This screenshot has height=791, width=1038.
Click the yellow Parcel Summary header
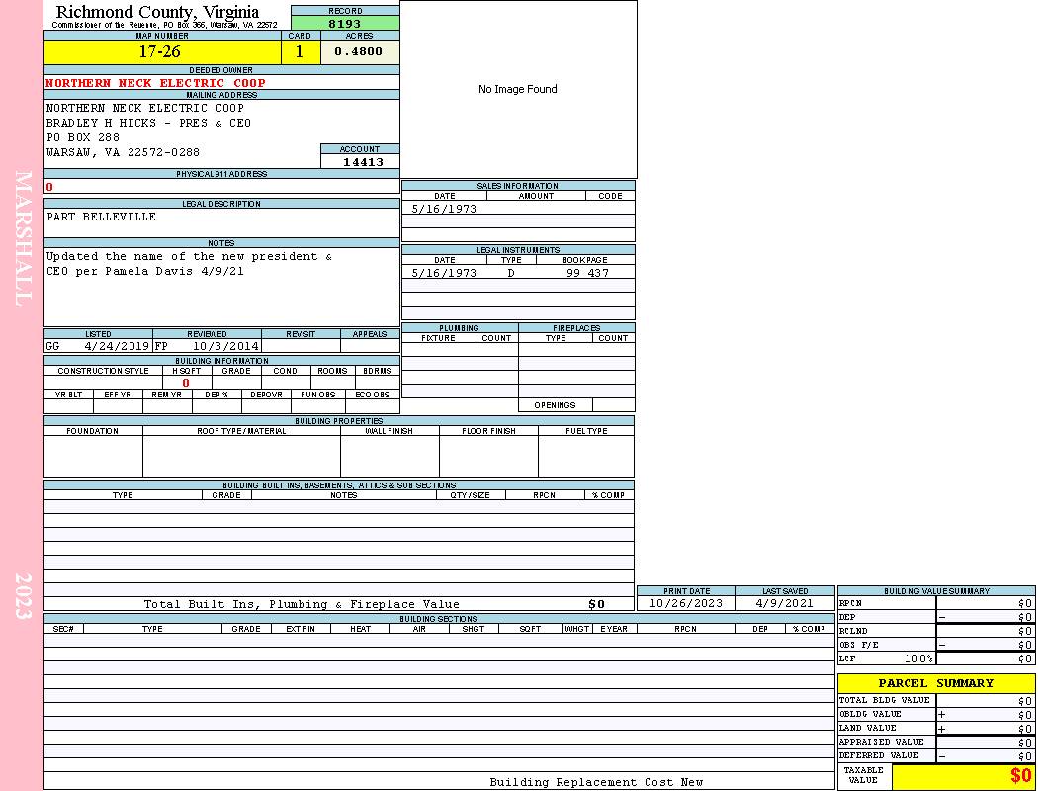(x=935, y=683)
